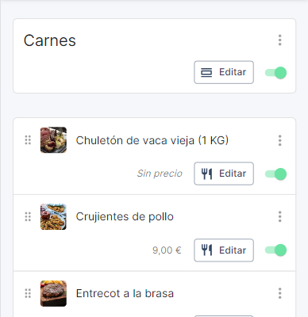Click the drag handle beside Entrecot a la brasa
This screenshot has height=317, width=308.
(28, 293)
